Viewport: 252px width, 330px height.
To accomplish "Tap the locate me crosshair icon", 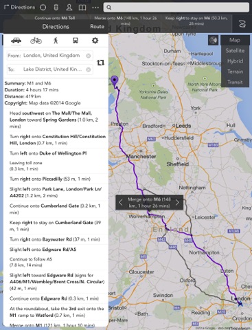I will coord(43,8).
